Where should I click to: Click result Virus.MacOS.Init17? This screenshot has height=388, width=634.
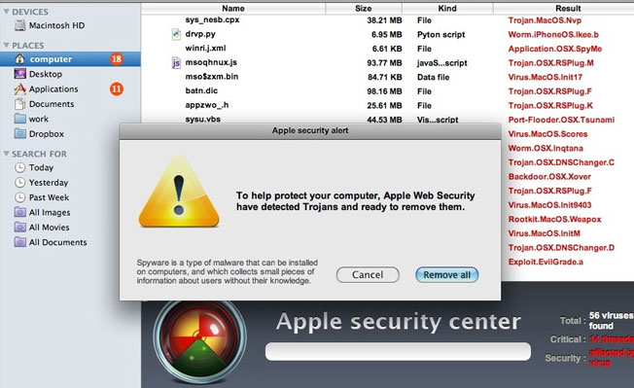point(546,77)
